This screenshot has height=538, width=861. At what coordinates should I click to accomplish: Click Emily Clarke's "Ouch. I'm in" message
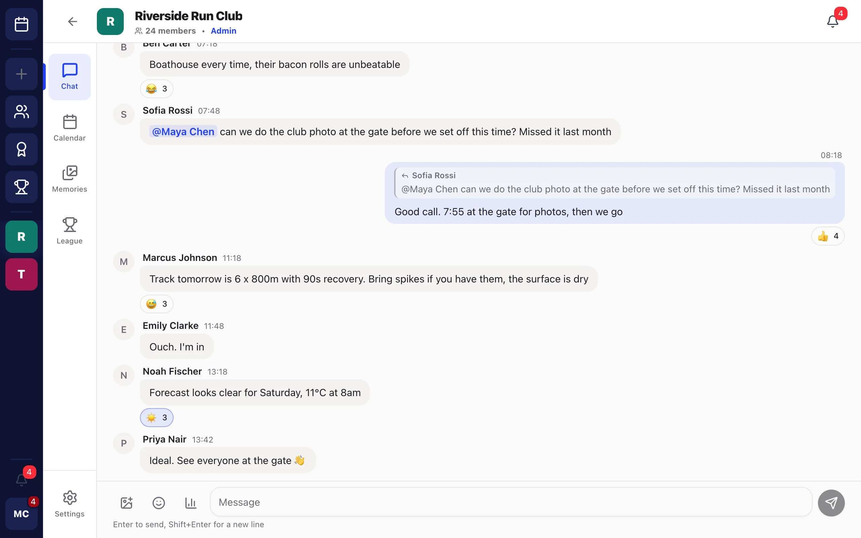tap(177, 347)
